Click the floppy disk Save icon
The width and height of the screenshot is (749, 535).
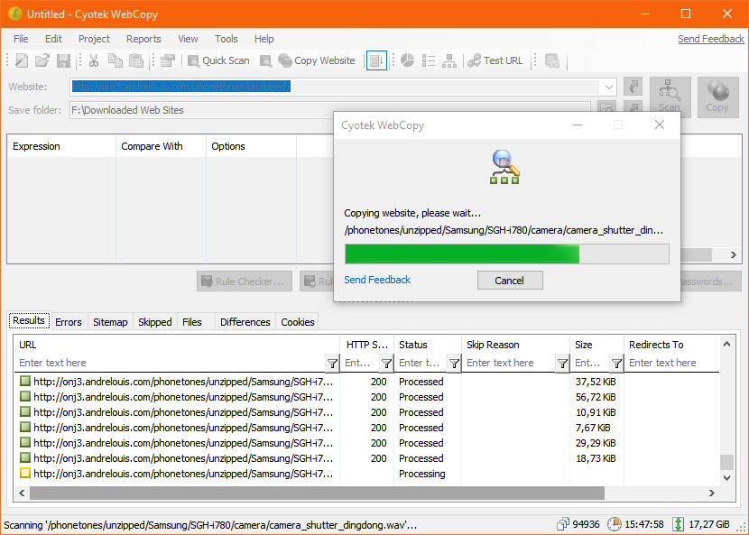click(x=63, y=60)
